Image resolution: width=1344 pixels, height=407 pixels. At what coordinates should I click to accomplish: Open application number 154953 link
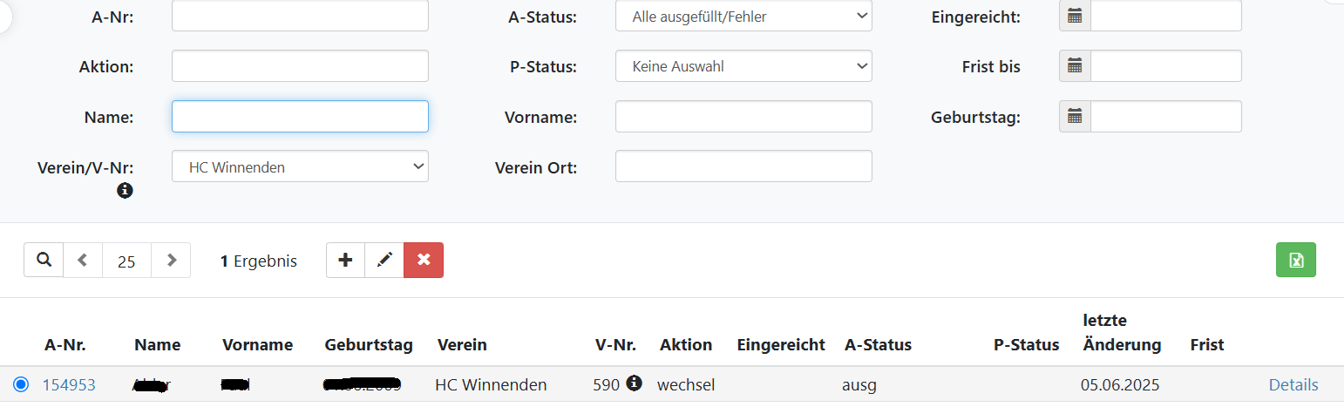pos(69,384)
